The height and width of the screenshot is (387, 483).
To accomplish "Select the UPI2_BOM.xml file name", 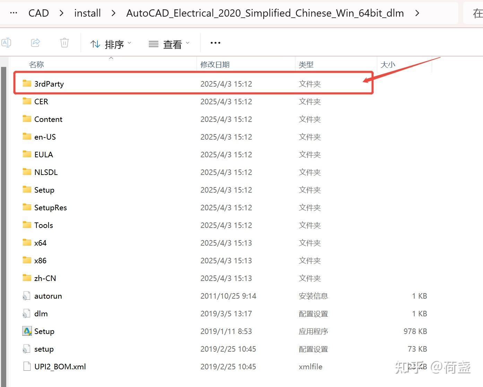I will 60,367.
